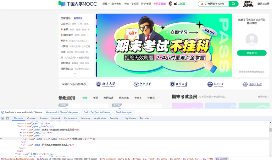272x160 pixels.
Task: Click 查看详情 next to 期末考试会员
Action: [x=263, y=97]
